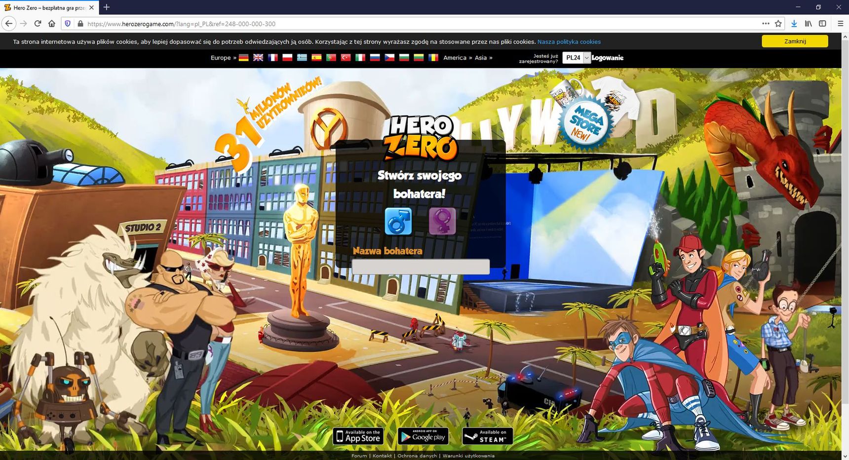The image size is (849, 460).
Task: Select the Bulgarian flag language
Action: coord(404,58)
